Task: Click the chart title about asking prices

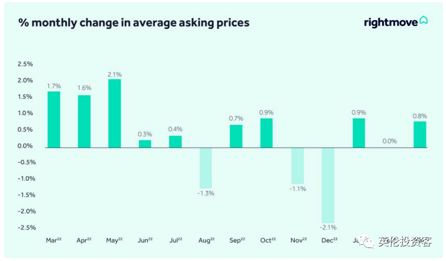Action: pos(134,23)
